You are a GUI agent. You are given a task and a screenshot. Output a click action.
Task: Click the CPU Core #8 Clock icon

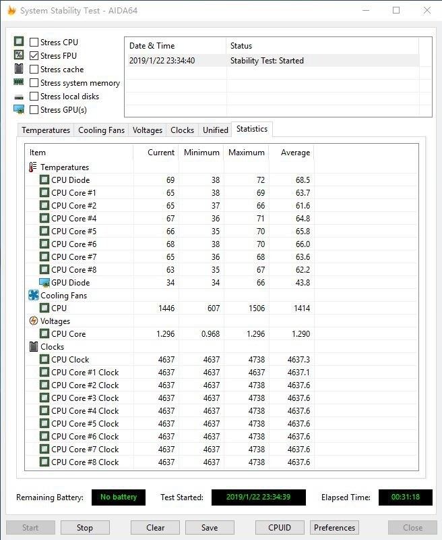[44, 462]
